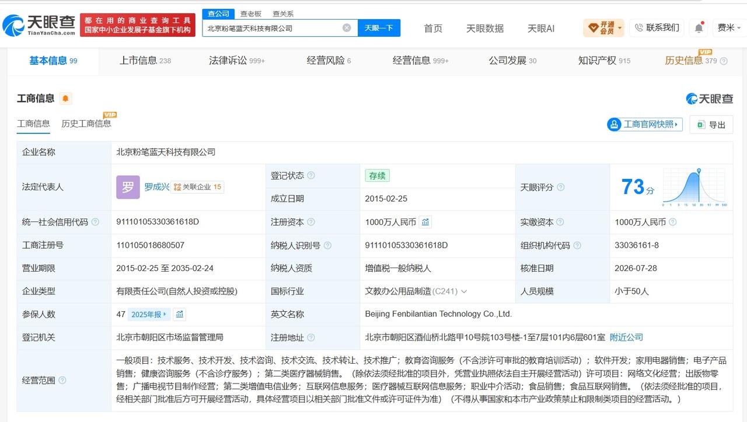747x422 pixels.
Task: Select 工商信息 sub-tab
Action: point(33,124)
